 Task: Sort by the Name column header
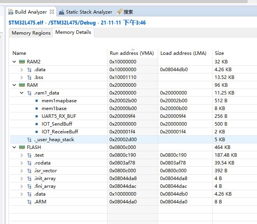click(x=59, y=53)
